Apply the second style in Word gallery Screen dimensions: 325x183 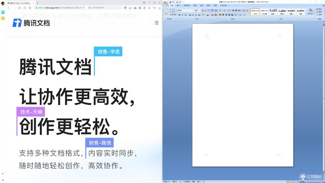[x=264, y=12]
